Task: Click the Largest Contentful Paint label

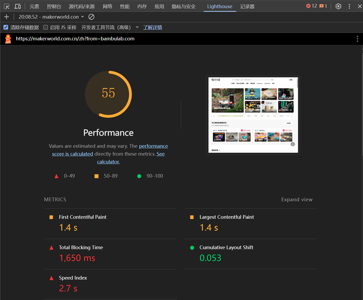Action: click(227, 217)
